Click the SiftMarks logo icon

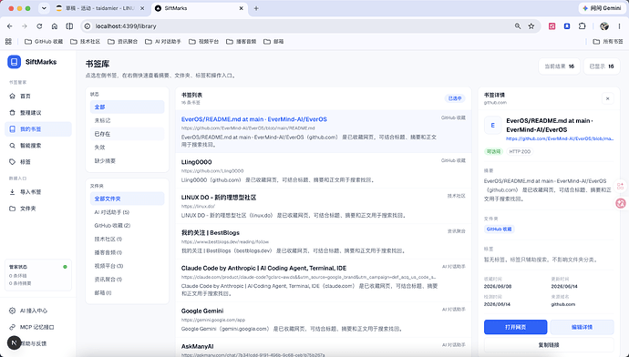14,62
